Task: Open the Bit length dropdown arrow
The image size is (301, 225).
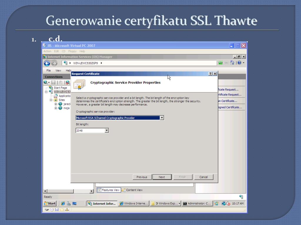Action: pyautogui.click(x=107, y=130)
